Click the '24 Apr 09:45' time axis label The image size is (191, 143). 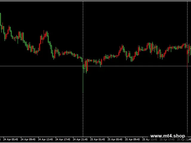28,139
